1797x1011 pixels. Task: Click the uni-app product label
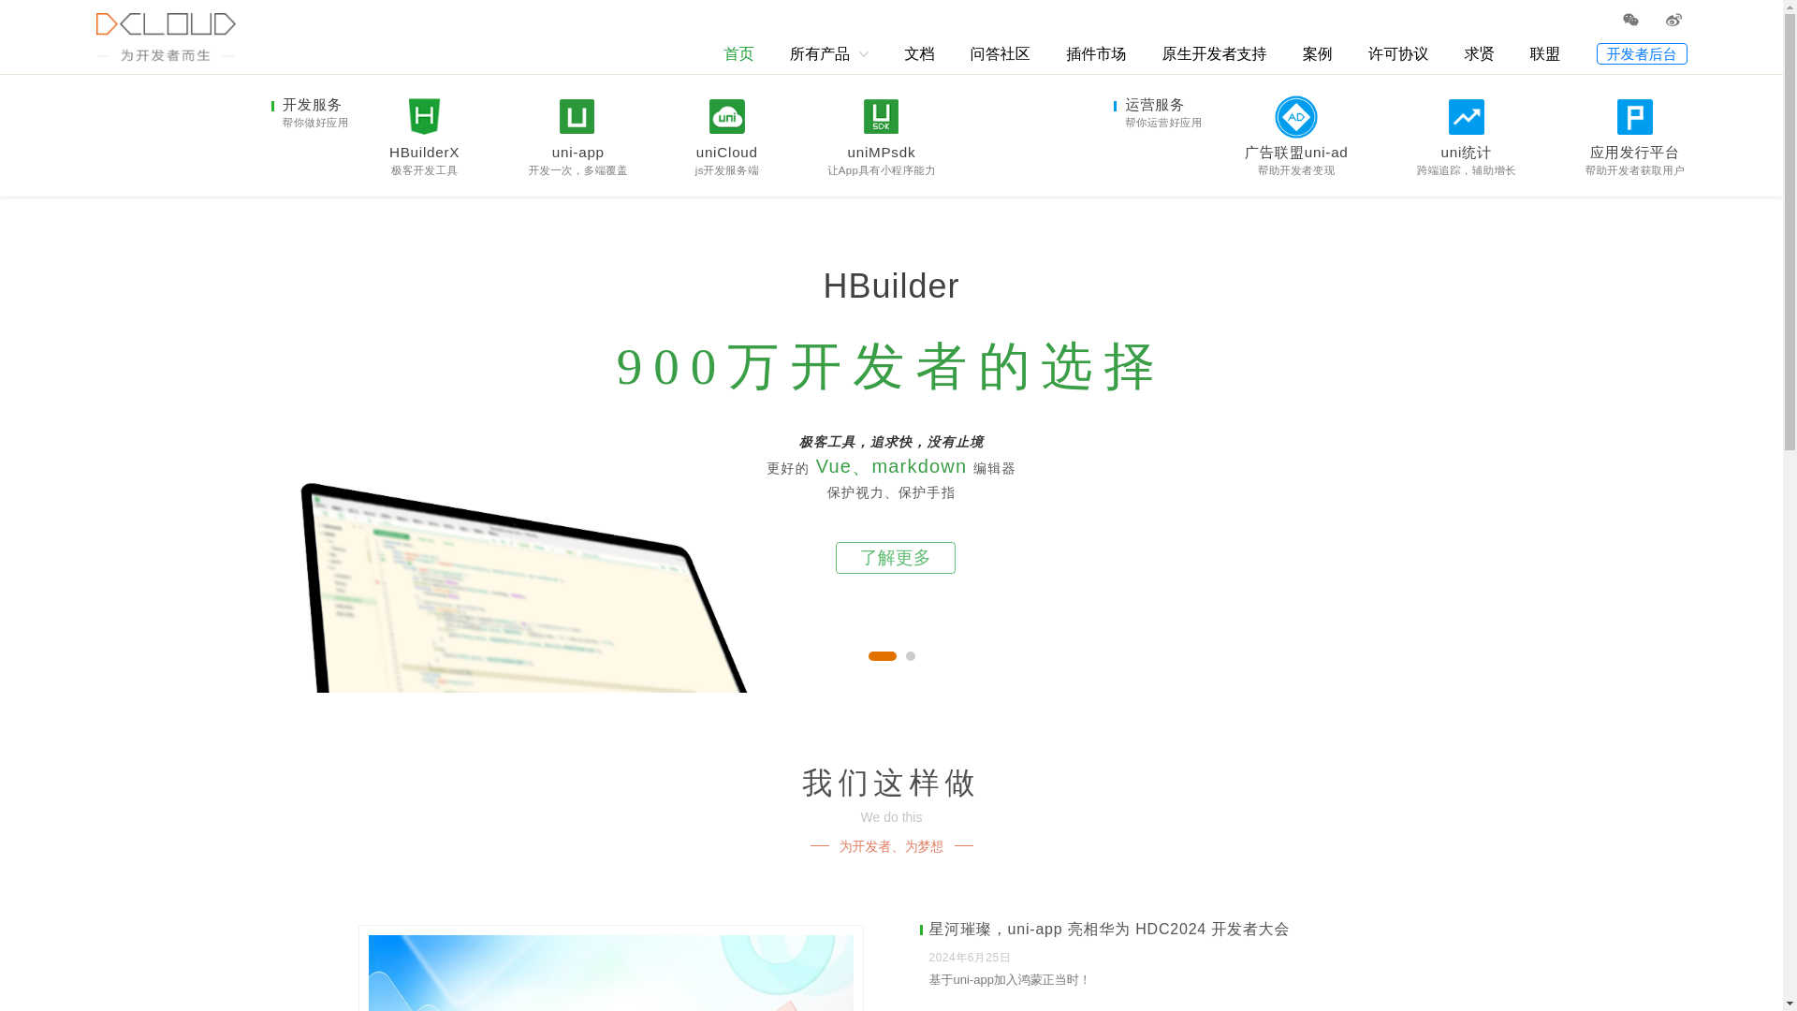(x=577, y=153)
